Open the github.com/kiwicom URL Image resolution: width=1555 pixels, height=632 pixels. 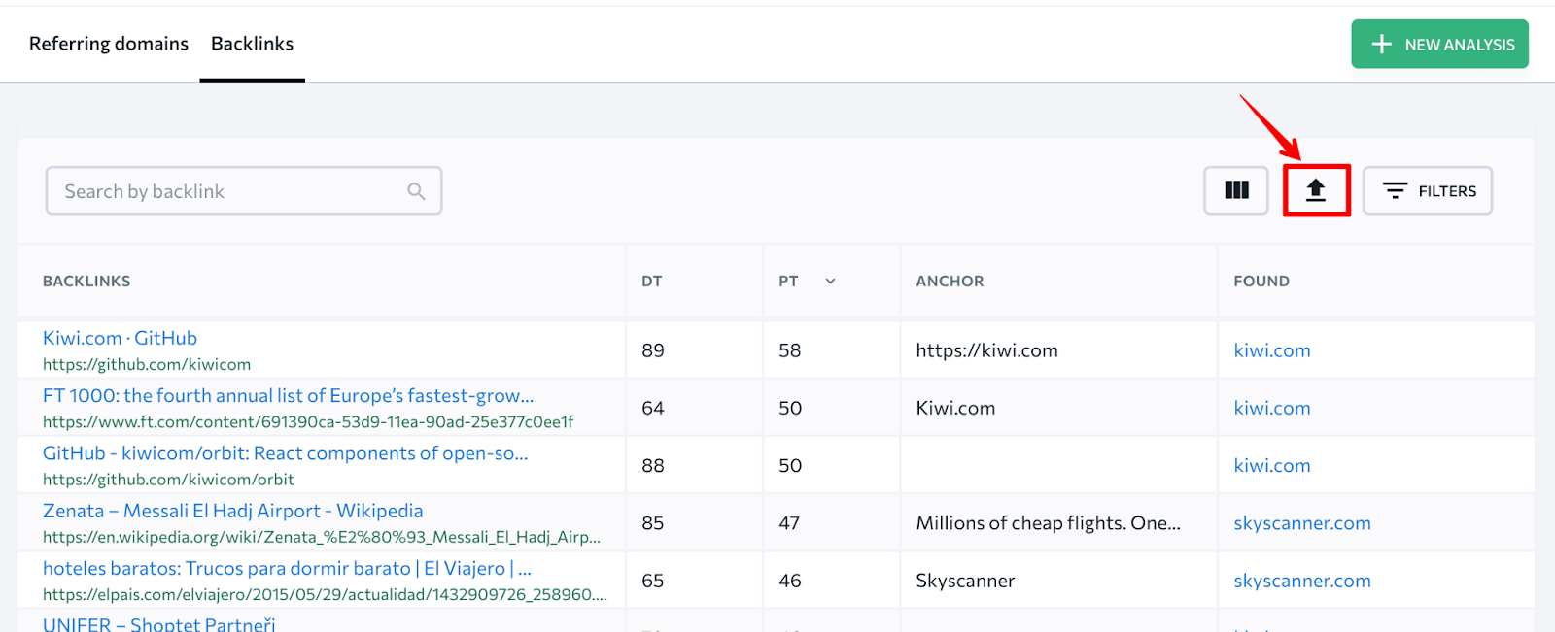147,365
